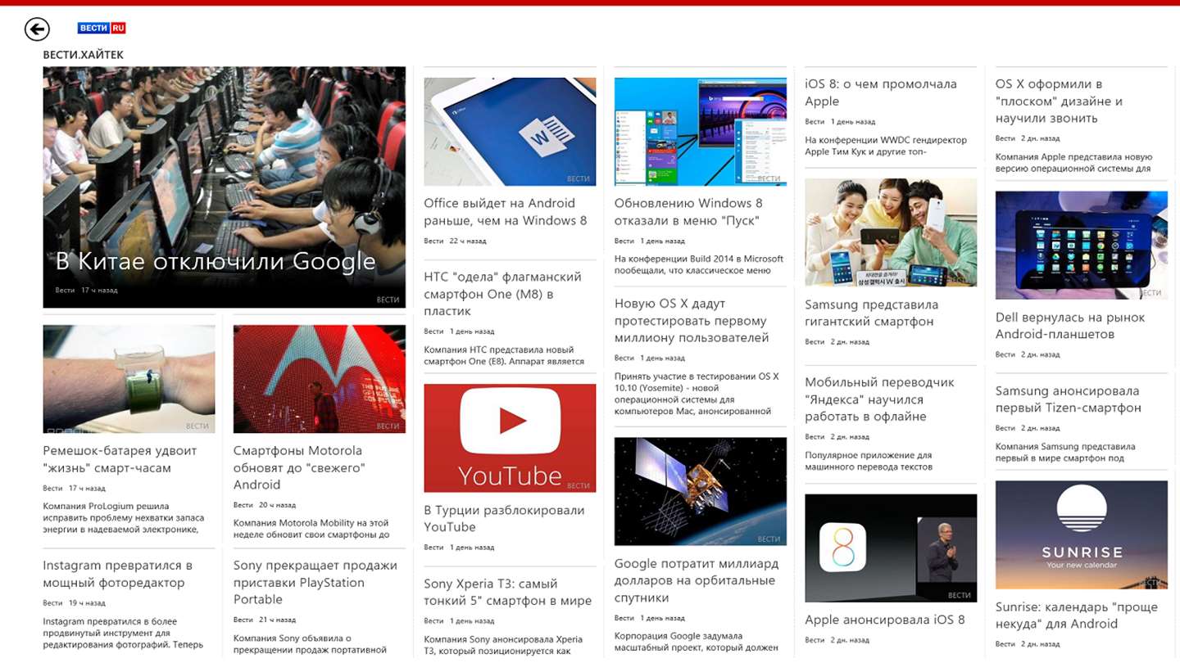
Task: Open 'Samsung анонсировала первый Tizen-смартфон' headline
Action: 1069,399
